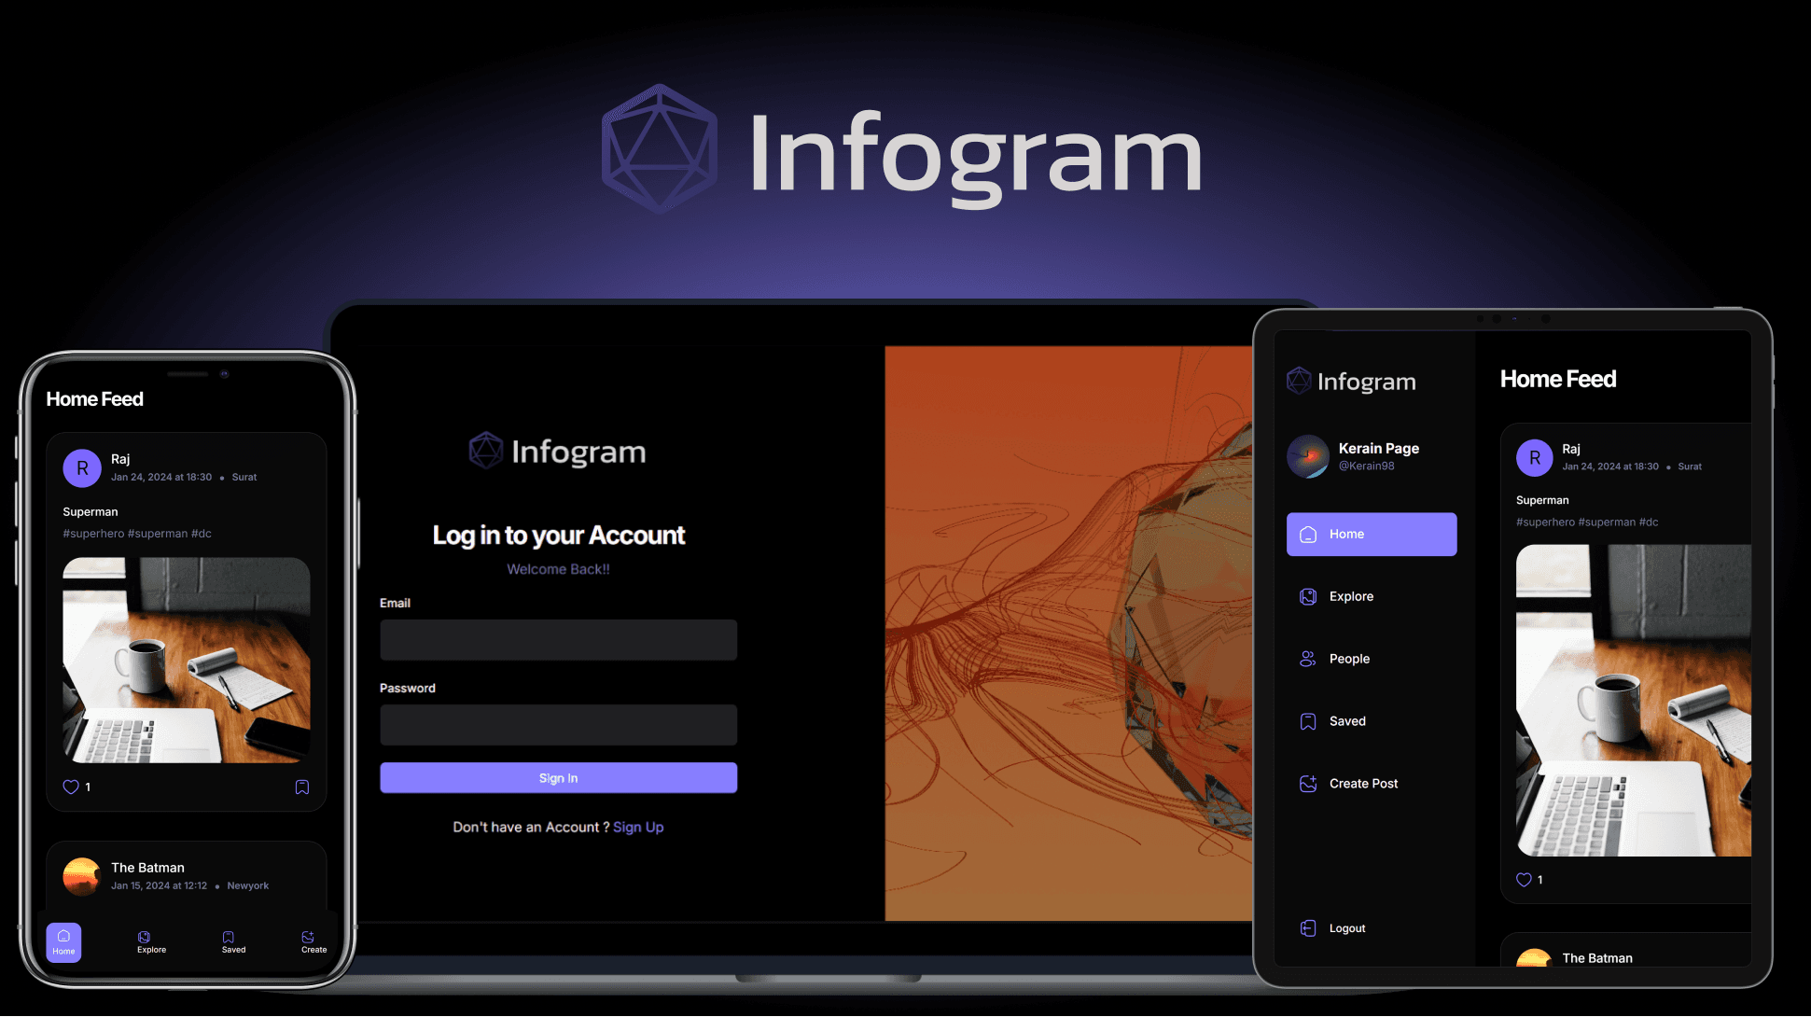Open the Sign Up link
The image size is (1811, 1017).
(638, 827)
